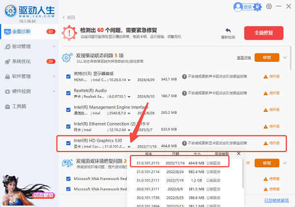Click the 软件管理 bag icon
This screenshot has width=295, height=207.
(7, 77)
